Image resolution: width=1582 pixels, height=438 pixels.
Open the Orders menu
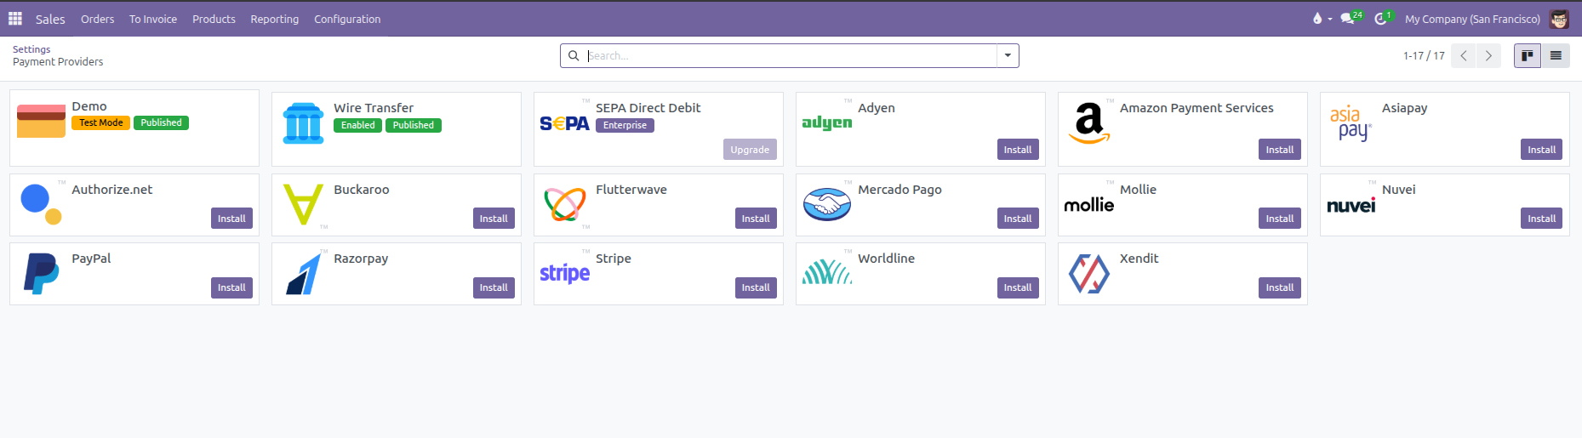[97, 19]
